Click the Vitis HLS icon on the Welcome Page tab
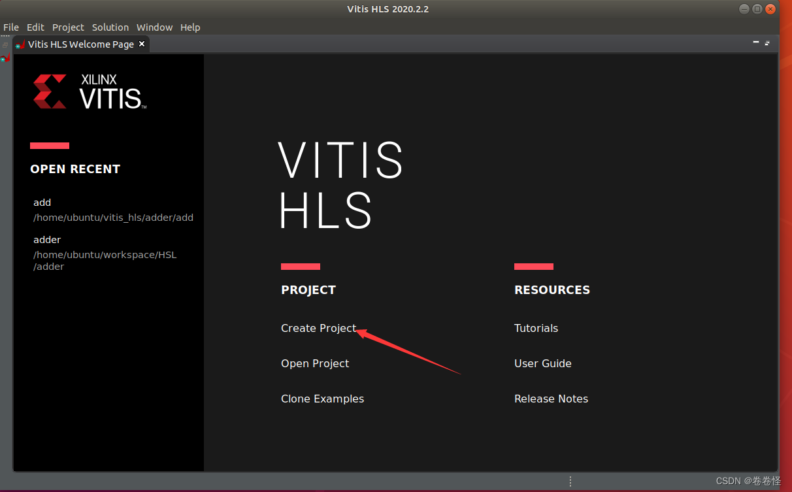 pos(21,44)
